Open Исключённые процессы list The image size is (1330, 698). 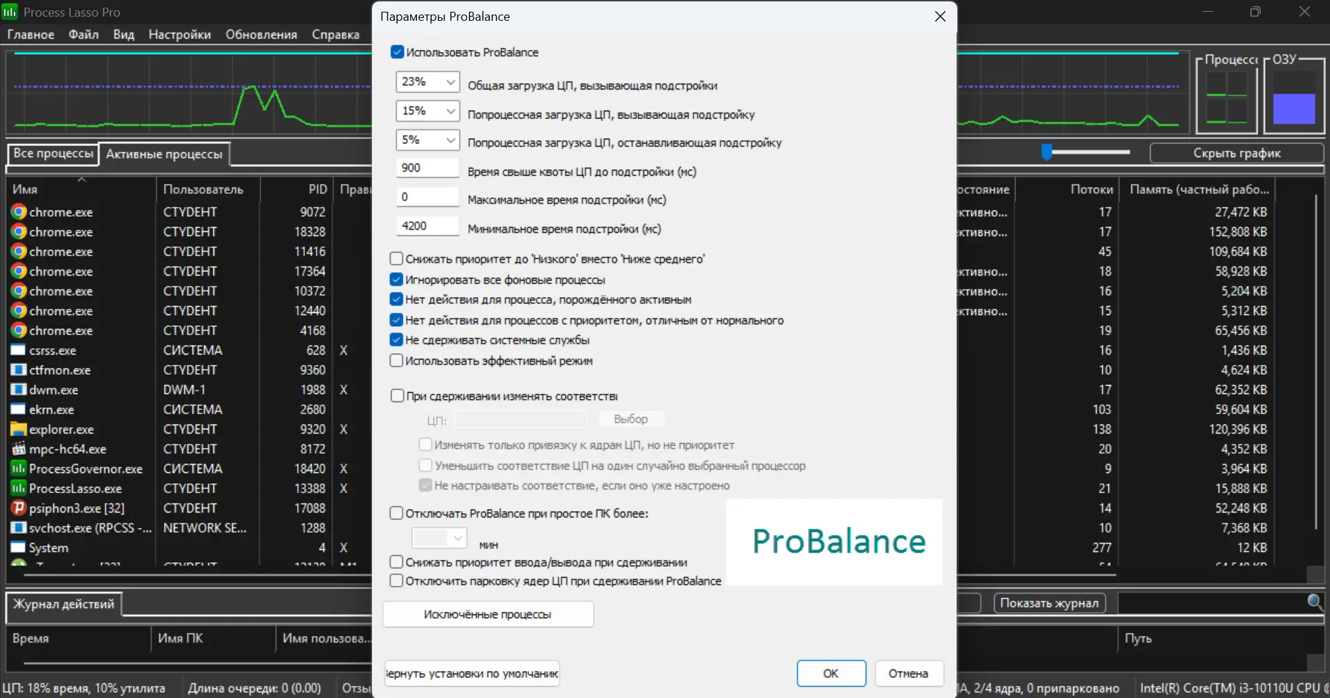pos(488,614)
